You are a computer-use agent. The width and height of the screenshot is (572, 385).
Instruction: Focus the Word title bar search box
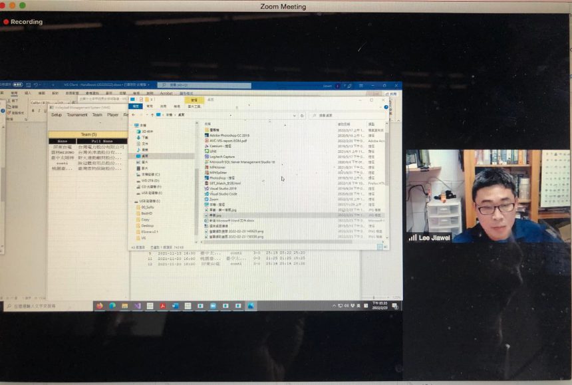[x=204, y=85]
